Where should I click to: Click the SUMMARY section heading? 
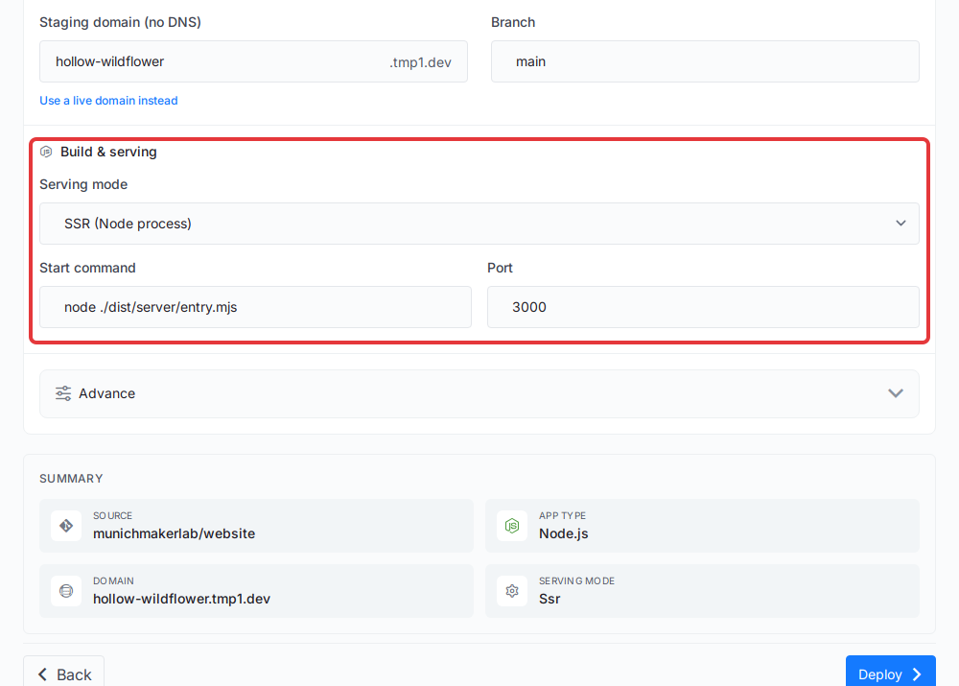pos(71,479)
